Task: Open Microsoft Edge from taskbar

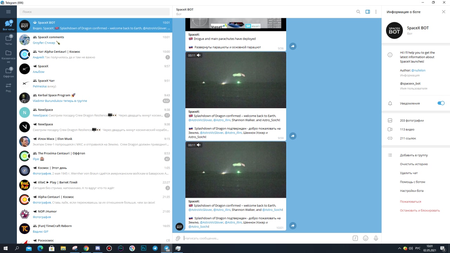Action: [x=40, y=248]
